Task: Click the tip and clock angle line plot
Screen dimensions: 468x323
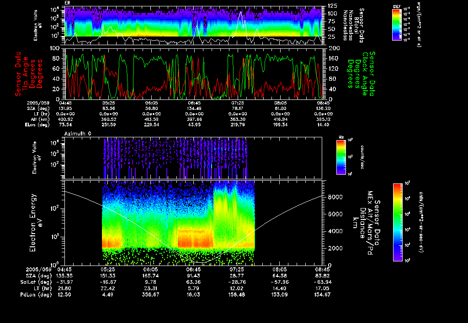Action: [194, 73]
